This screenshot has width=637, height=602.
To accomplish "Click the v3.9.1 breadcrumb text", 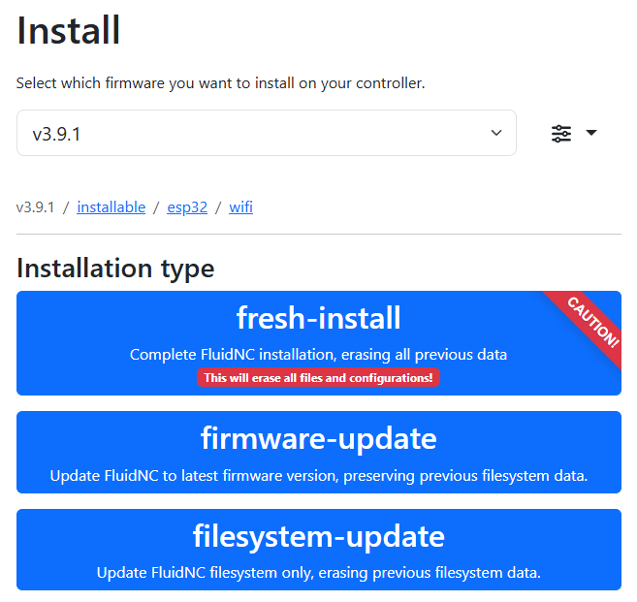I will (x=35, y=207).
